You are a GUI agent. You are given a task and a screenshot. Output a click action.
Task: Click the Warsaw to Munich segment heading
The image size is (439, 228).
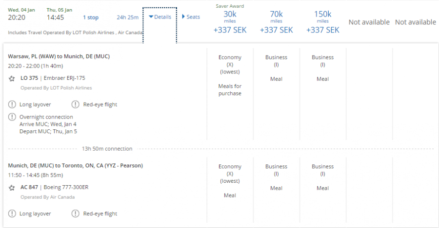(59, 56)
